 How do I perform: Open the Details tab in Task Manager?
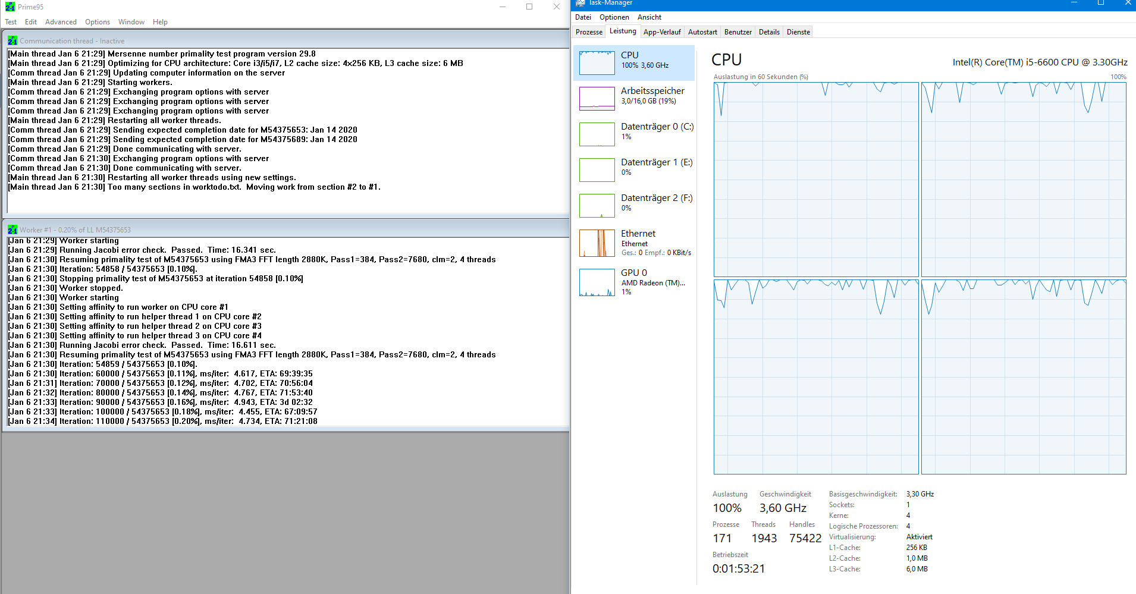(x=769, y=32)
